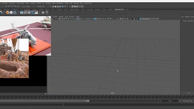Click the histogram chart shelf icon
The image size is (194, 109).
coord(36,12)
